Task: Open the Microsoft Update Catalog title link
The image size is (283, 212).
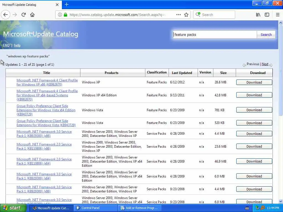Action: pyautogui.click(x=41, y=34)
